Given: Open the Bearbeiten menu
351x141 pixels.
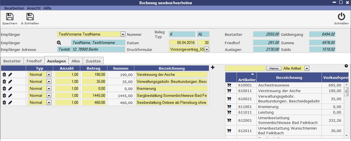Looking at the screenshot, I should [14, 8].
